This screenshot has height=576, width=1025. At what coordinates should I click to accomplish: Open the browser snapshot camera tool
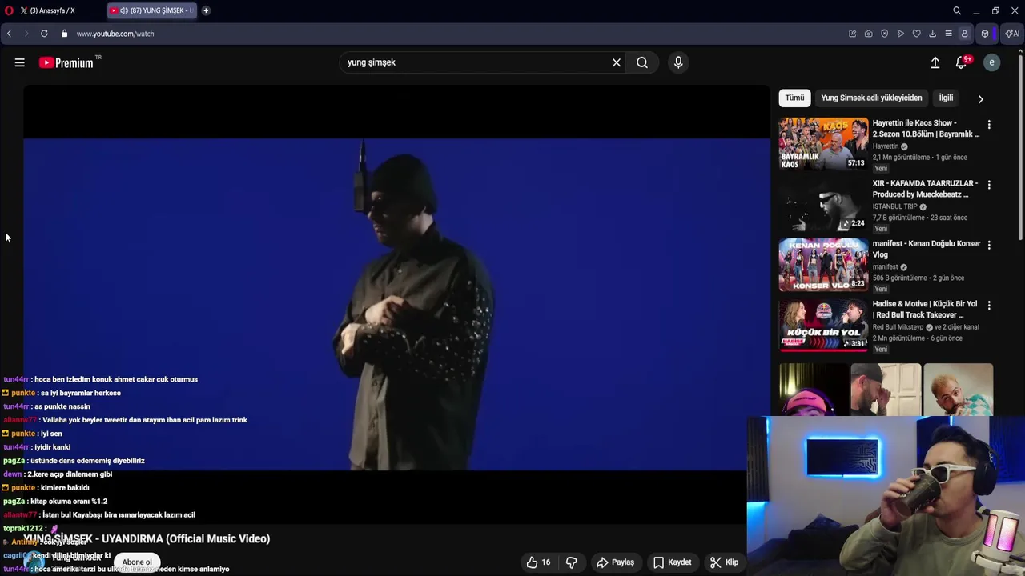click(x=868, y=34)
